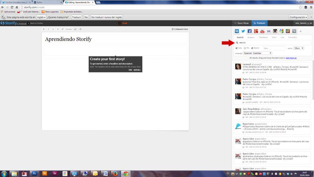Open the Timelines tab
Screen dimensions: 314x177
[x=263, y=37]
